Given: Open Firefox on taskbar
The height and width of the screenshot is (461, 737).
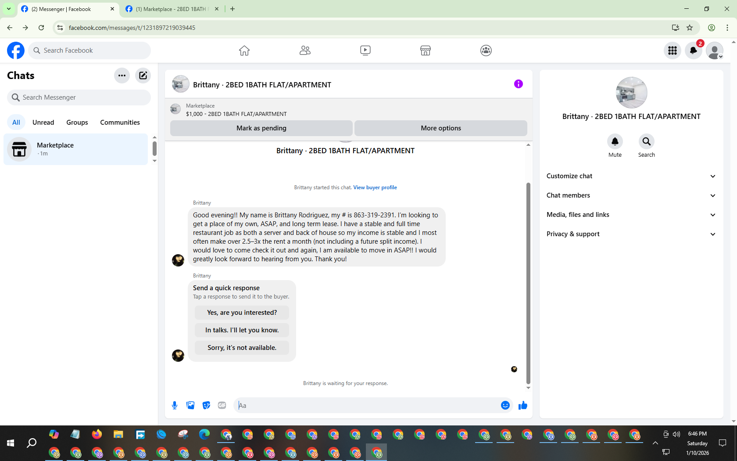Looking at the screenshot, I should tap(97, 434).
